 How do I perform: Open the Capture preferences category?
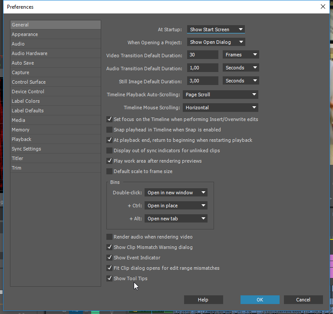(56, 72)
